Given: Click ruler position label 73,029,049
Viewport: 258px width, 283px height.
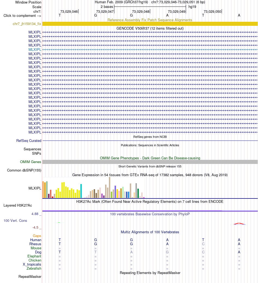Looking at the screenshot, I should (x=177, y=11).
